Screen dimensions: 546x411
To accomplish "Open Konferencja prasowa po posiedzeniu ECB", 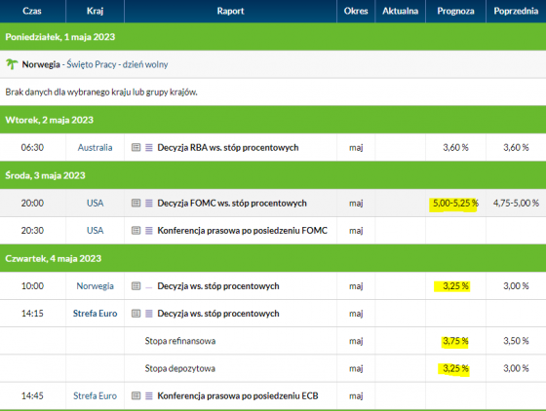I will 238,395.
